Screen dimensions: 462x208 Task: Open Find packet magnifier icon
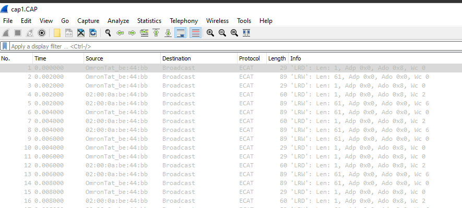pyautogui.click(x=108, y=33)
